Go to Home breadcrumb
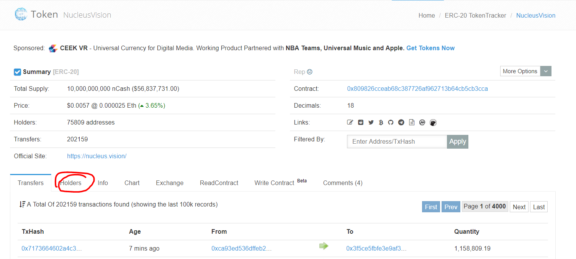576x259 pixels. (x=427, y=15)
